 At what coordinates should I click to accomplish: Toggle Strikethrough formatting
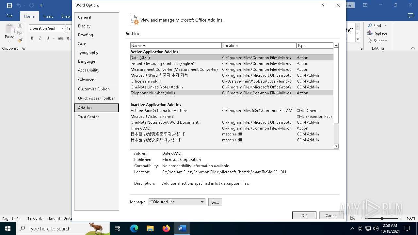(x=61, y=38)
